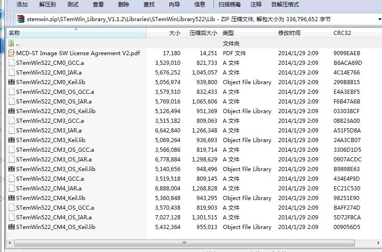Sort by the 大小 column header
This screenshot has width=382, height=252.
tap(164, 33)
